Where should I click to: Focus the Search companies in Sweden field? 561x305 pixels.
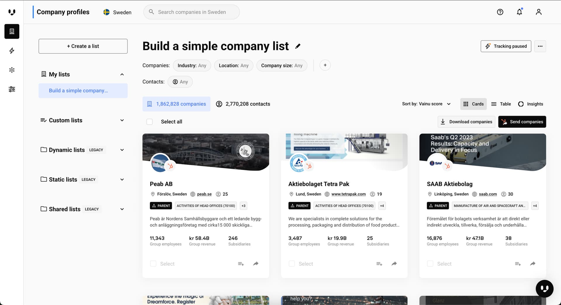(x=191, y=12)
